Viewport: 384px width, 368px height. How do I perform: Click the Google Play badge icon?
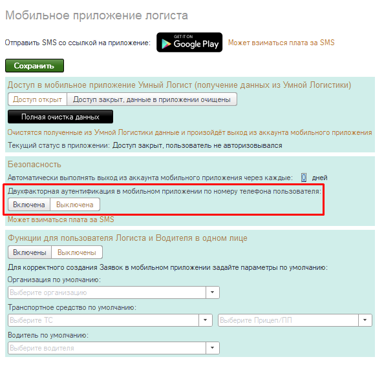point(189,43)
